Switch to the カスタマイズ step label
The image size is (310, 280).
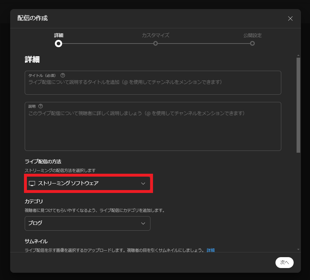click(156, 36)
